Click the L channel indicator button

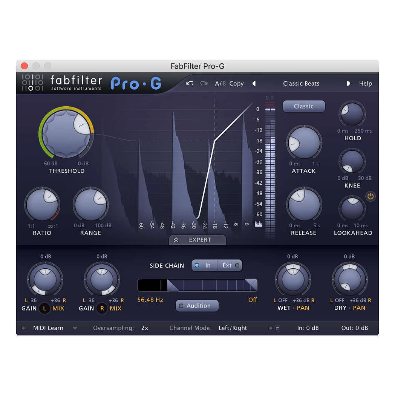pyautogui.click(x=44, y=308)
